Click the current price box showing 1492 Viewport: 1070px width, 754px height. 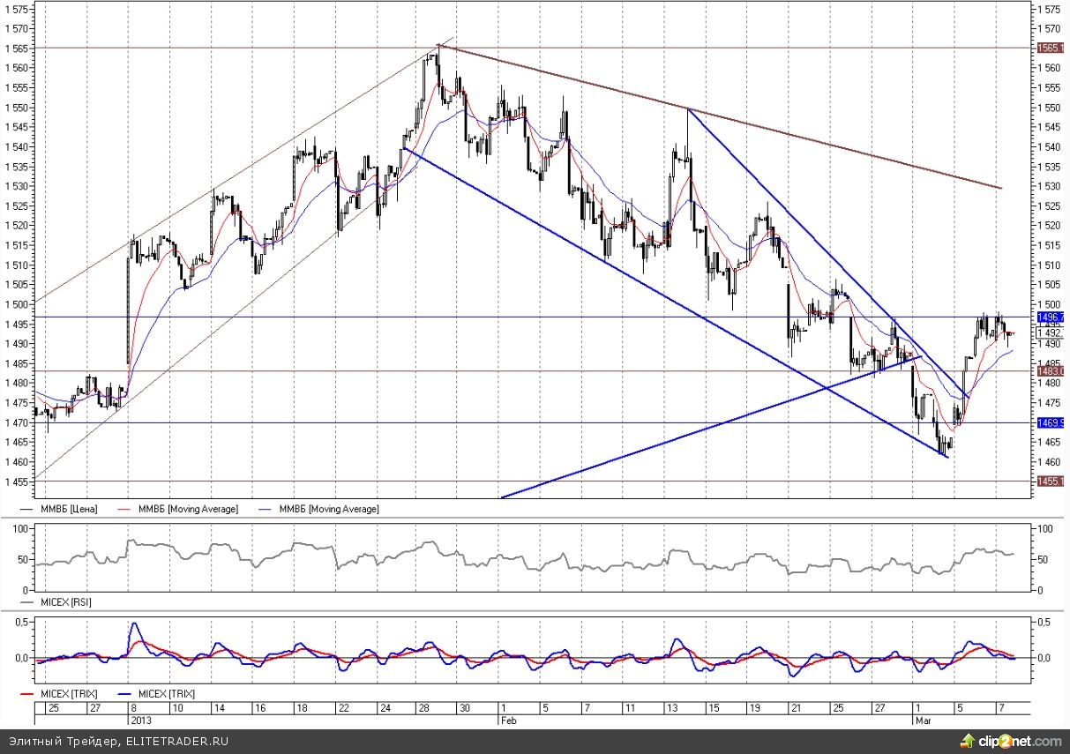(1050, 333)
